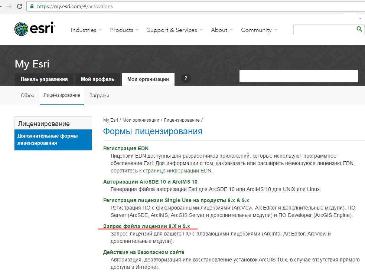Open the Регистрация EDN link

(x=126, y=148)
